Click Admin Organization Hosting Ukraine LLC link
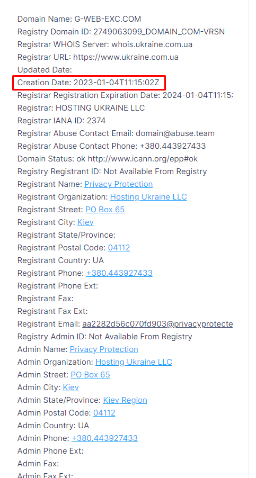 point(134,362)
